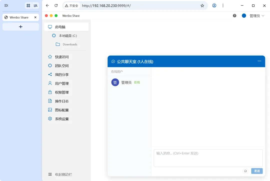
Task: Close the Wenbo Share tab
Action: click(35, 17)
